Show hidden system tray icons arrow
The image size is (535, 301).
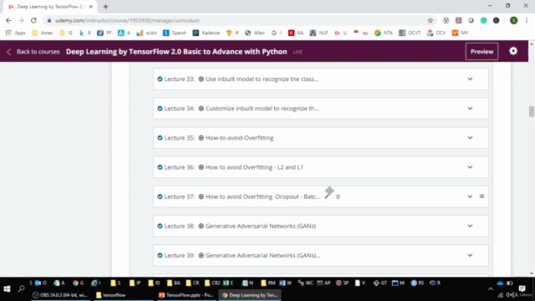click(x=491, y=289)
